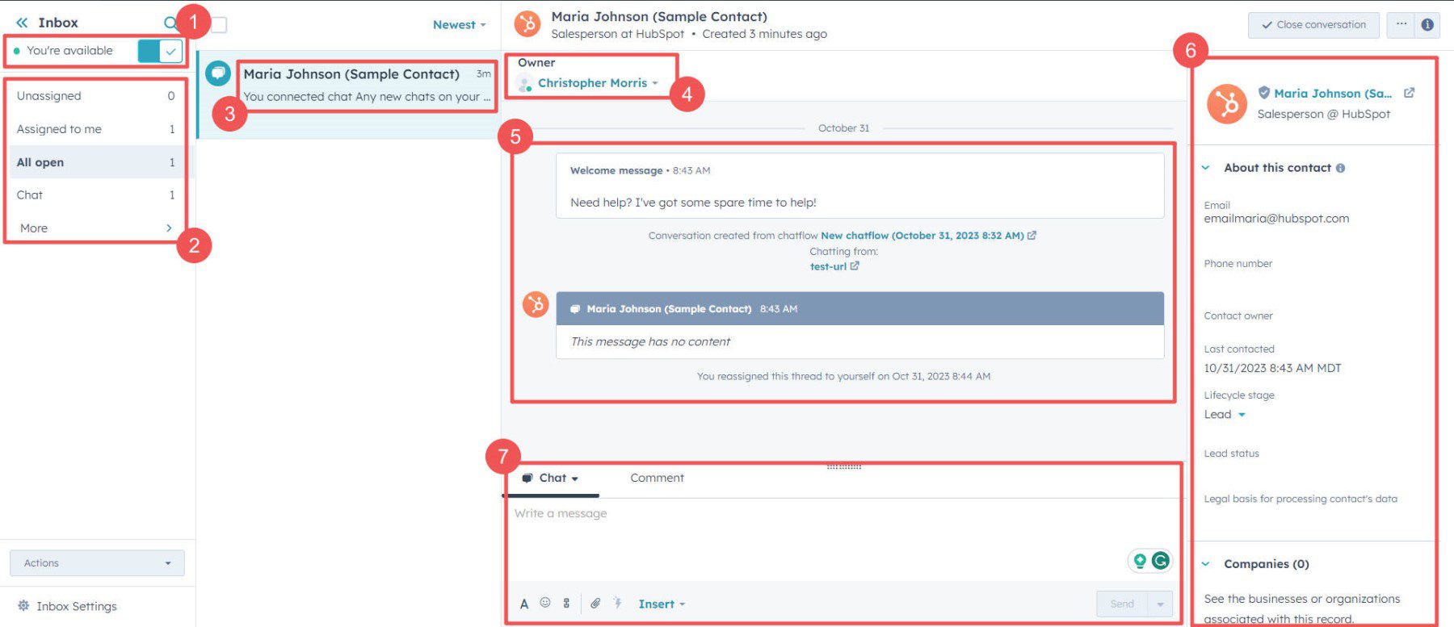The height and width of the screenshot is (627, 1454).
Task: Switch reply channel via Chat tab dropdown
Action: pos(550,478)
